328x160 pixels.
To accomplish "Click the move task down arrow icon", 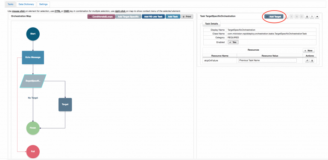I will pos(291,17).
